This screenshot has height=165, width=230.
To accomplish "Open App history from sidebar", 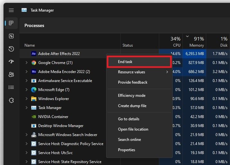I will pyautogui.click(x=11, y=49).
